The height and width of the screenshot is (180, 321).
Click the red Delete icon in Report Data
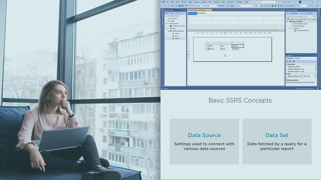(176, 13)
